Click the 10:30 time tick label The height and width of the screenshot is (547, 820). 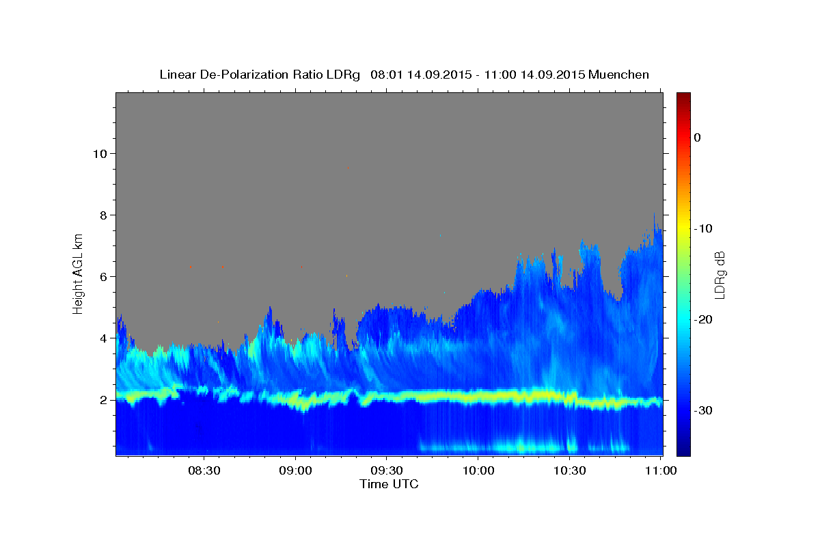(569, 470)
